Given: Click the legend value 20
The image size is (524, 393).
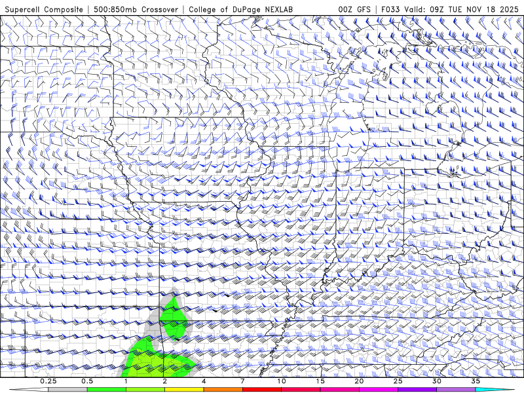Looking at the screenshot, I should (359, 381).
